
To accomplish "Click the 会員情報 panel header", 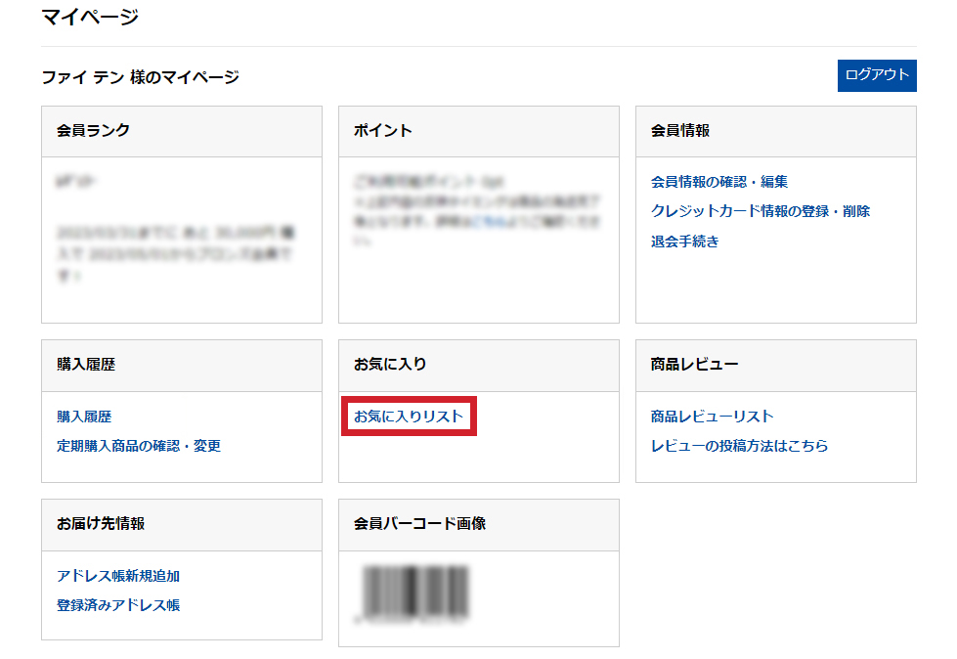I will click(x=680, y=131).
